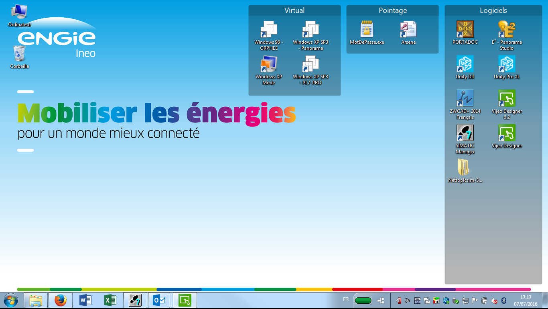The image size is (548, 309).
Task: Open Firefox from the taskbar
Action: click(60, 300)
